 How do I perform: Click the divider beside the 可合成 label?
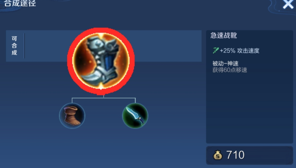[x=24, y=46]
